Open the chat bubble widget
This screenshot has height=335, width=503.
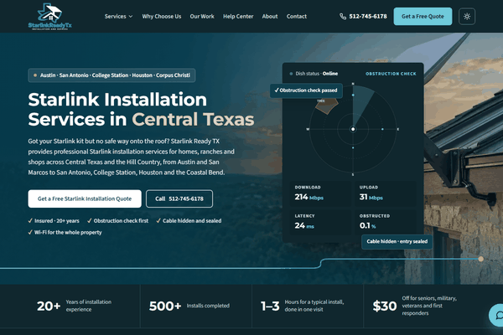point(496,316)
